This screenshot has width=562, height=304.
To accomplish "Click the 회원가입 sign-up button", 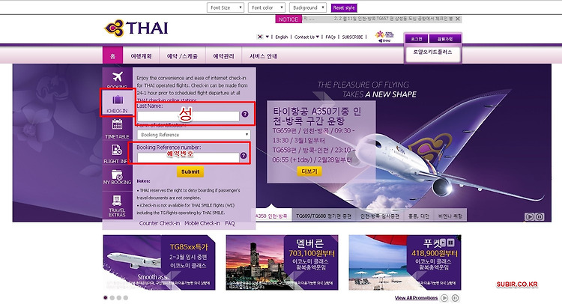I will tap(445, 39).
